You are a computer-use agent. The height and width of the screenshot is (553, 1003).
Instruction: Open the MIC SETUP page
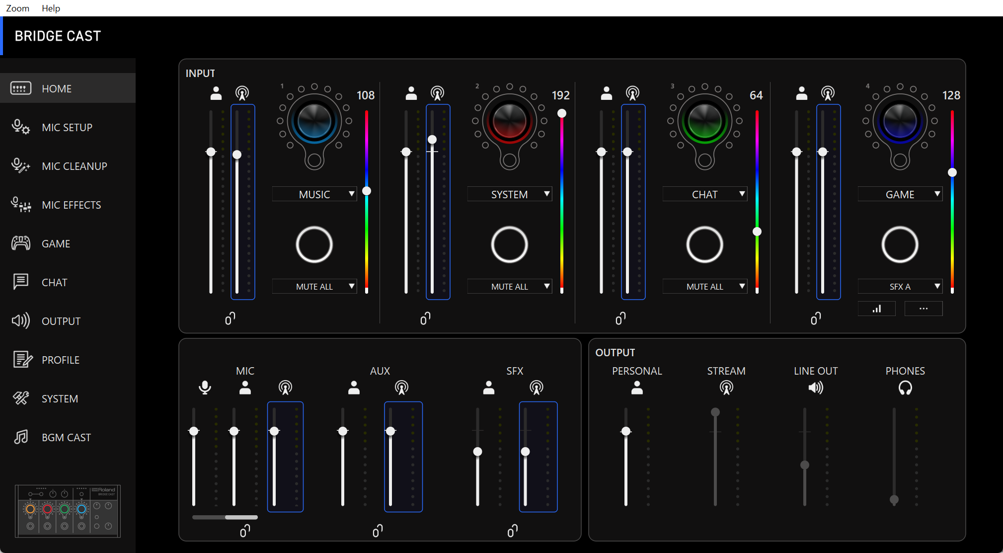coord(68,127)
